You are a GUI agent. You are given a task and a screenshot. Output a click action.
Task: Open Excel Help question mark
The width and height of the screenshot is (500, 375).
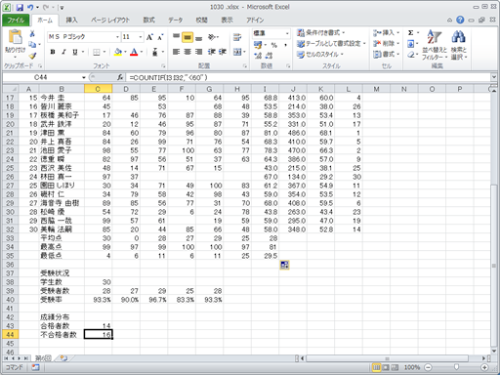pyautogui.click(x=460, y=20)
